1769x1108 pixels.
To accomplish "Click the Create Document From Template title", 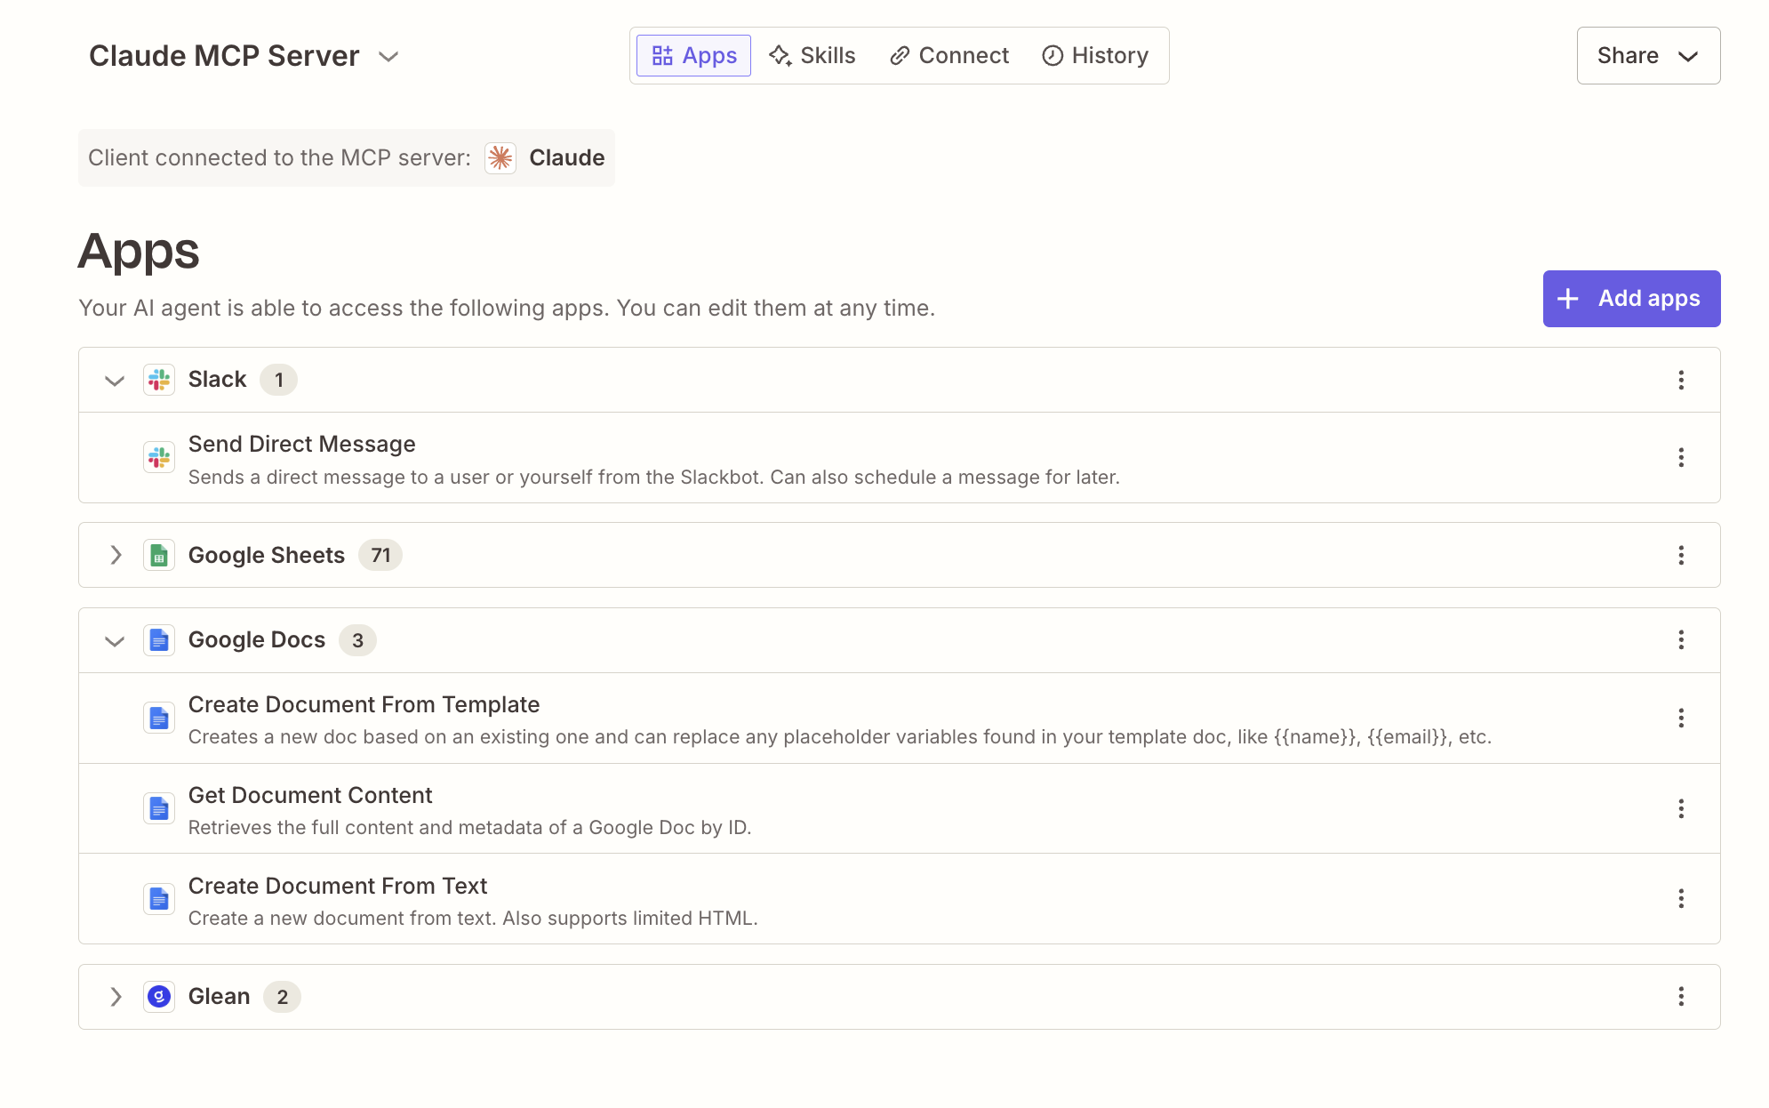I will pyautogui.click(x=364, y=704).
